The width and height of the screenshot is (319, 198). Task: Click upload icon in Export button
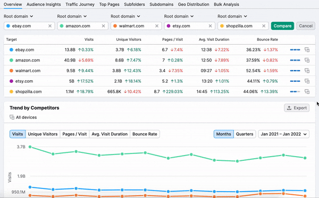[x=289, y=108]
